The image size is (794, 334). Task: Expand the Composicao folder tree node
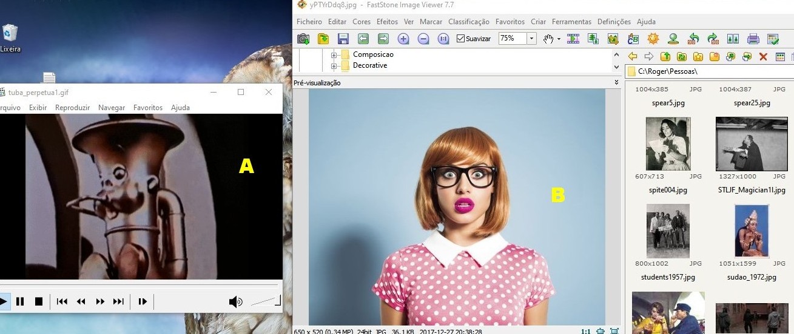[x=334, y=54]
